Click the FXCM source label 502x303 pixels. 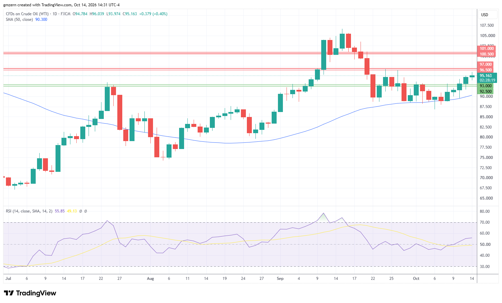(65, 14)
